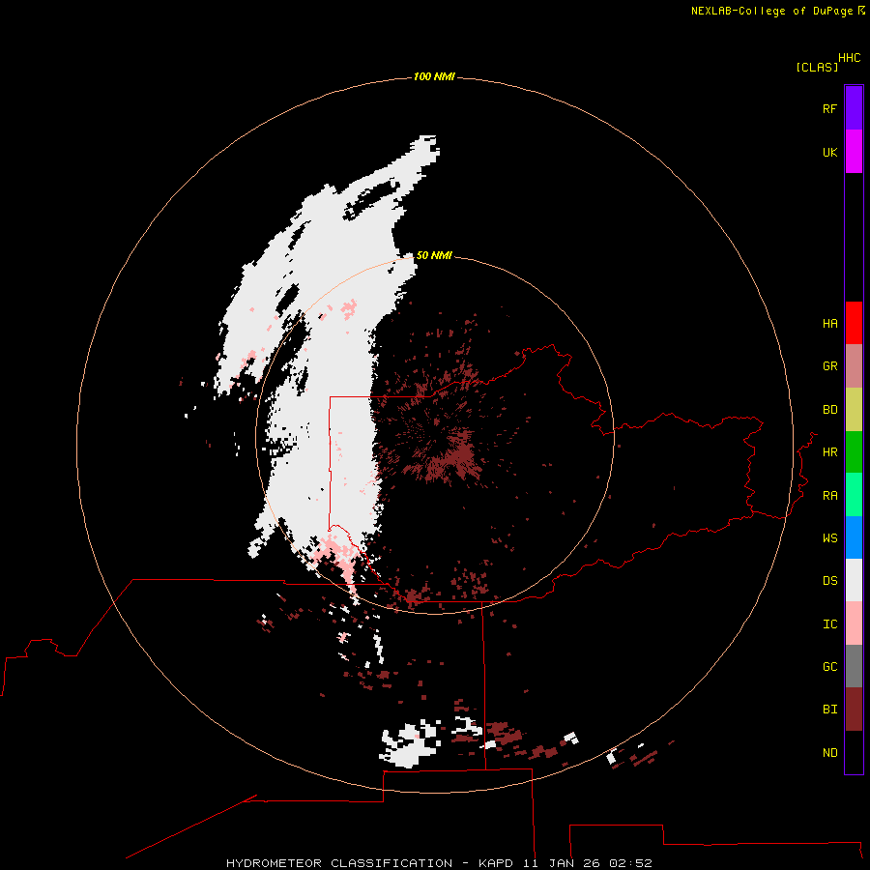
Task: Click the GC gray legend swatch
Action: pyautogui.click(x=854, y=666)
